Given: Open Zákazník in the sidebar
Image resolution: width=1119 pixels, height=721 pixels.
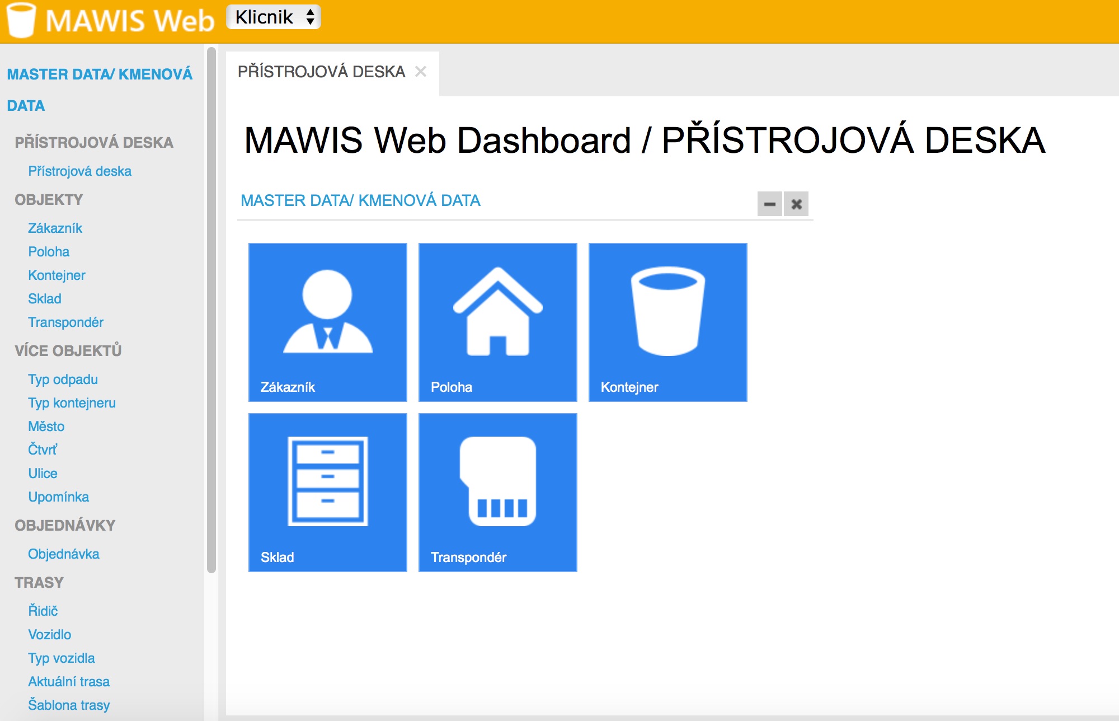Looking at the screenshot, I should point(55,228).
